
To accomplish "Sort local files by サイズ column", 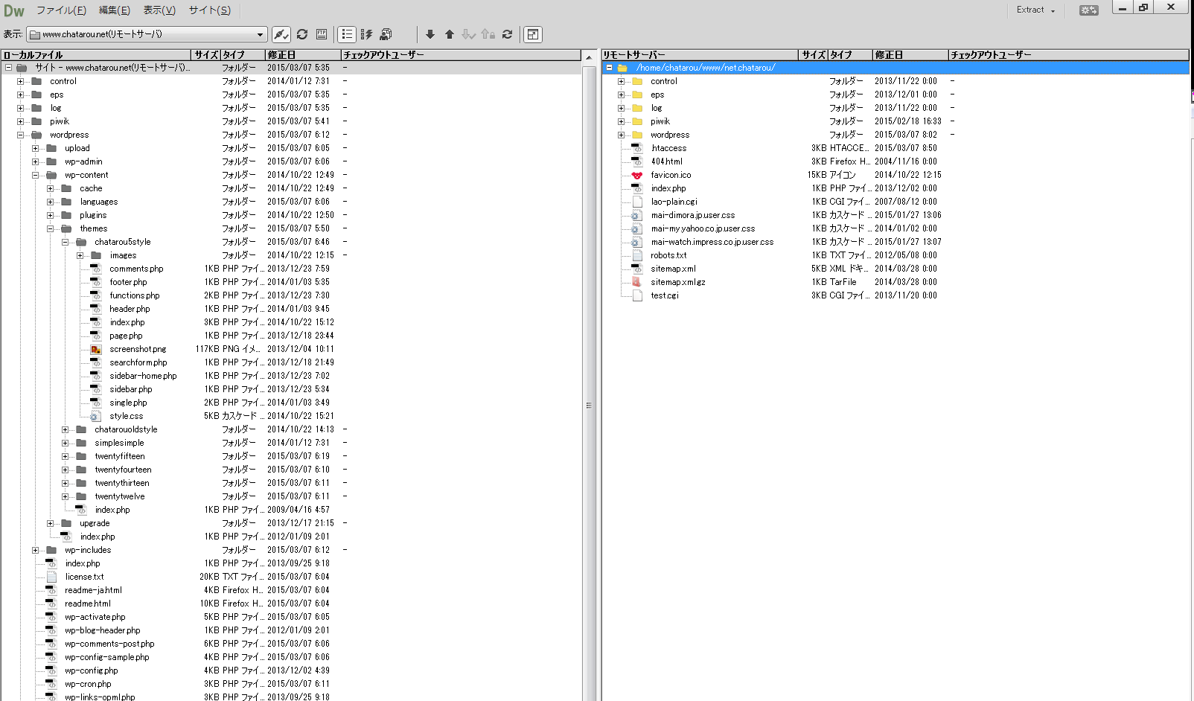I will point(206,55).
